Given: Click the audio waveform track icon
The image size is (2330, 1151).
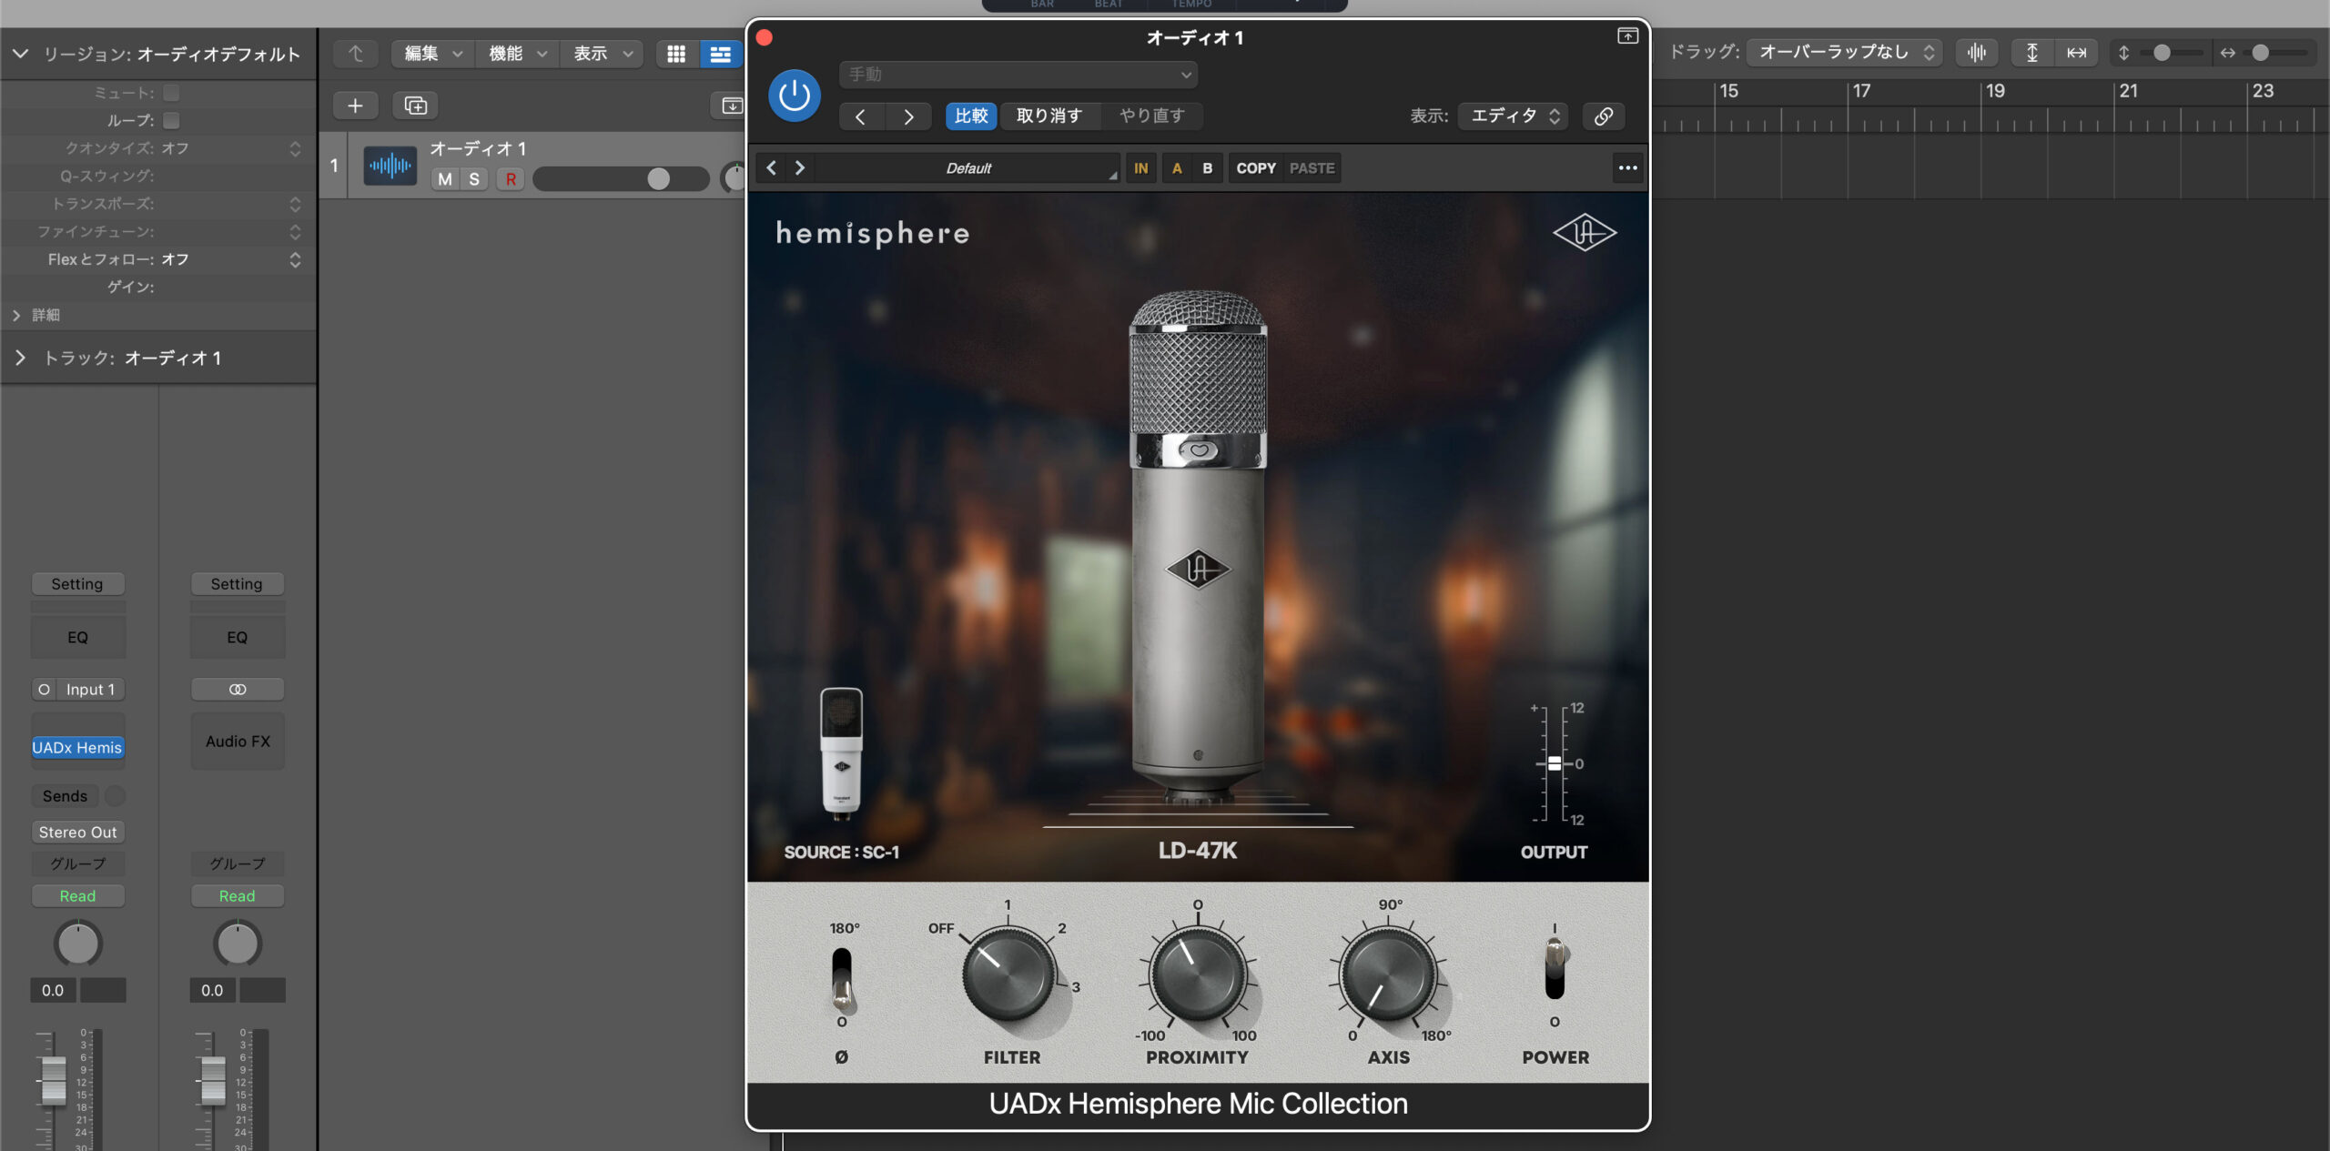Looking at the screenshot, I should tap(390, 166).
